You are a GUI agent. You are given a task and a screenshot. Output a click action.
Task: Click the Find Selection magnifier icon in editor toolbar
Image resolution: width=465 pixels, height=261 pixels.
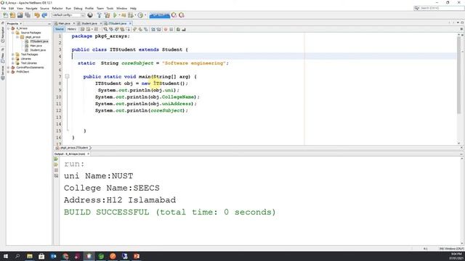[x=105, y=29]
